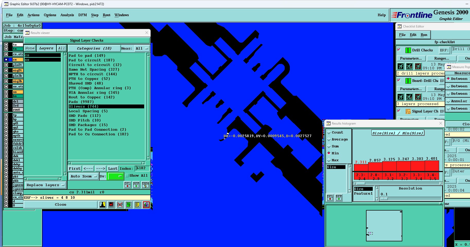Screen dimensions: 470x247
Task: Open the Checklist Editor Run menu
Action: point(424,35)
